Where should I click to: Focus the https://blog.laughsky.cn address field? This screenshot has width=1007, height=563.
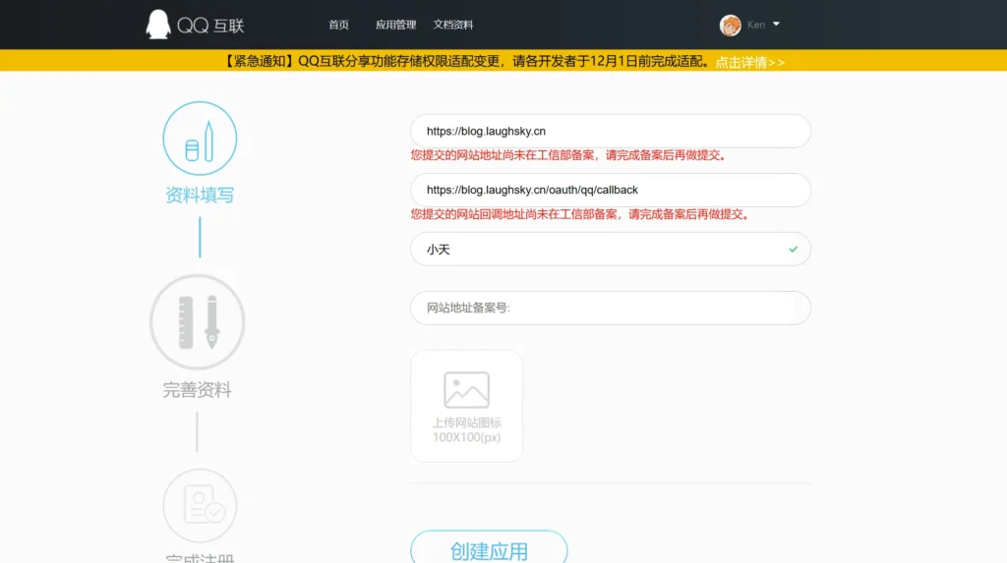(611, 131)
